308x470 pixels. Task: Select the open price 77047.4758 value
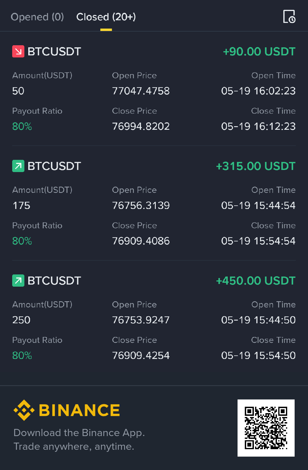[x=141, y=91]
